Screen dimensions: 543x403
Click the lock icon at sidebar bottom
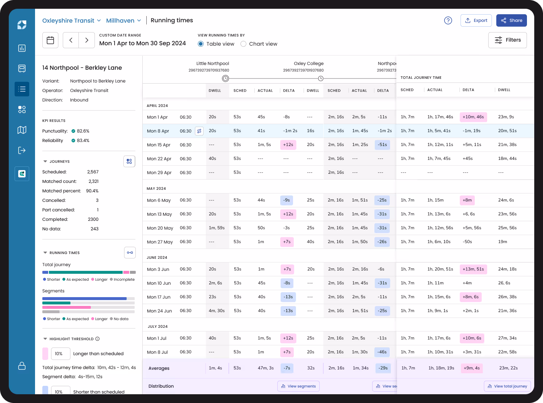22,366
